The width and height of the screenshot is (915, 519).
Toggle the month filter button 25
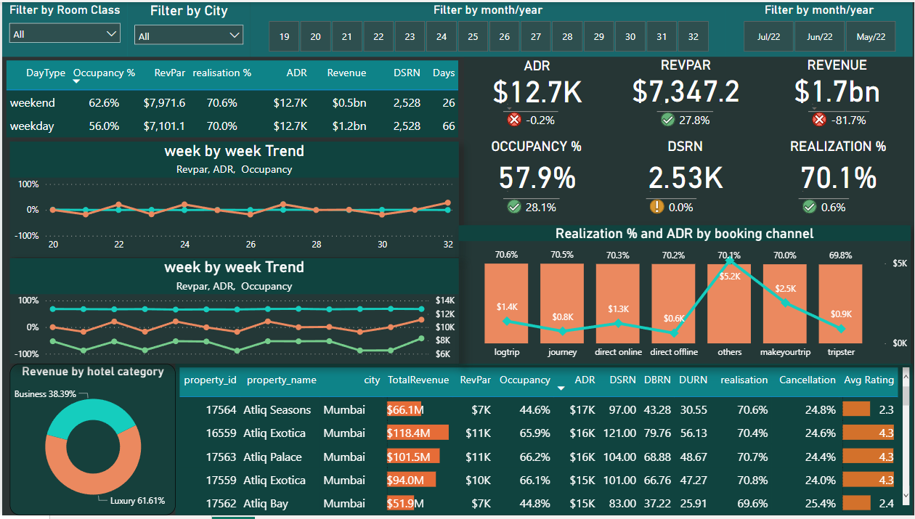coord(473,36)
